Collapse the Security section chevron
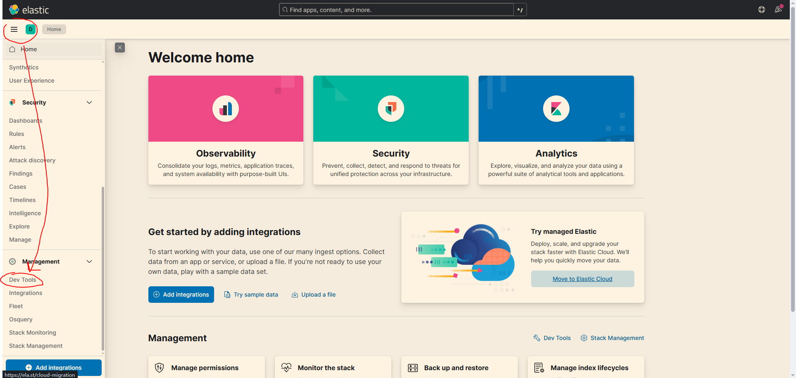Screen dimensions: 796x378 (89, 102)
